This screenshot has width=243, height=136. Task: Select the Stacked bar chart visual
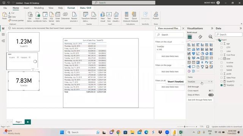189,45
